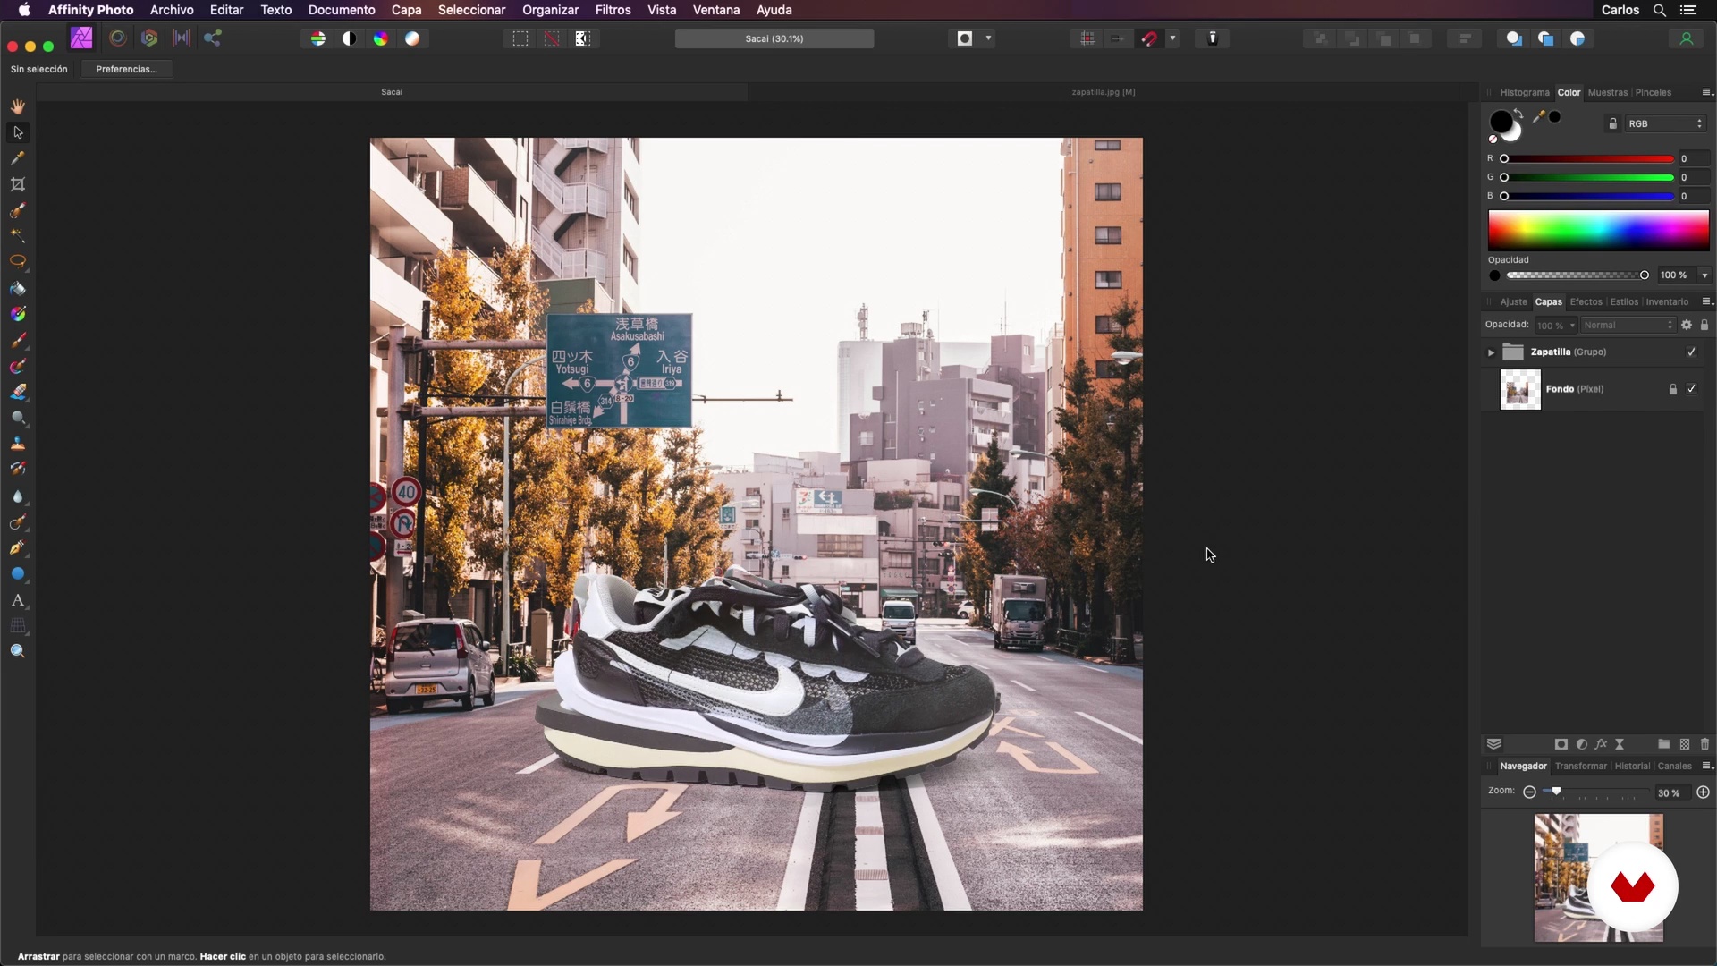Add mask layer in Layers panel
The height and width of the screenshot is (966, 1717).
(x=1561, y=744)
